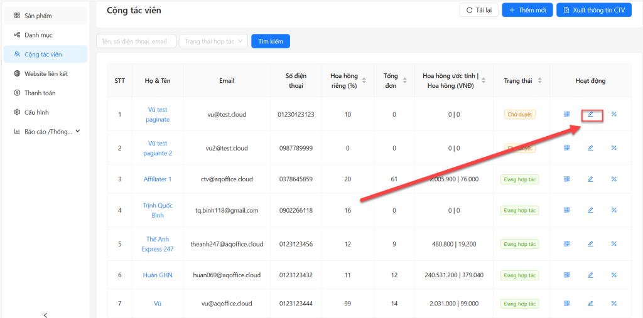Sort table by Hoa hồng riêng (%) column
The width and height of the screenshot is (643, 318).
pos(364,80)
